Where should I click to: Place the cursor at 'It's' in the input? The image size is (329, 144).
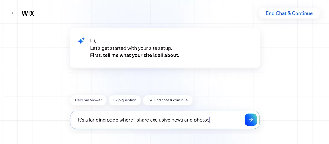click(81, 120)
